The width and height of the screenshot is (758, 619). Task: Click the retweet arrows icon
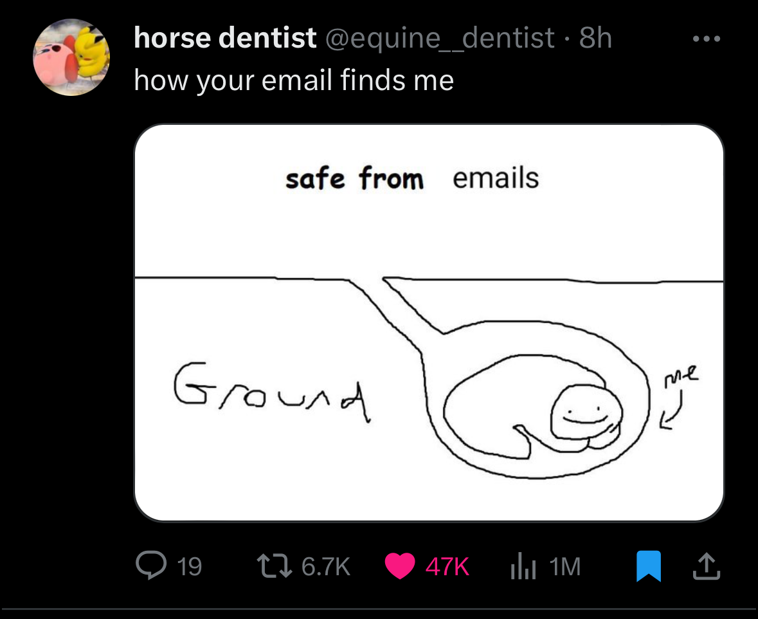click(x=274, y=566)
